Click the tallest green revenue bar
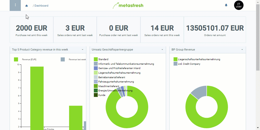The image size is (260, 130). click(x=37, y=98)
